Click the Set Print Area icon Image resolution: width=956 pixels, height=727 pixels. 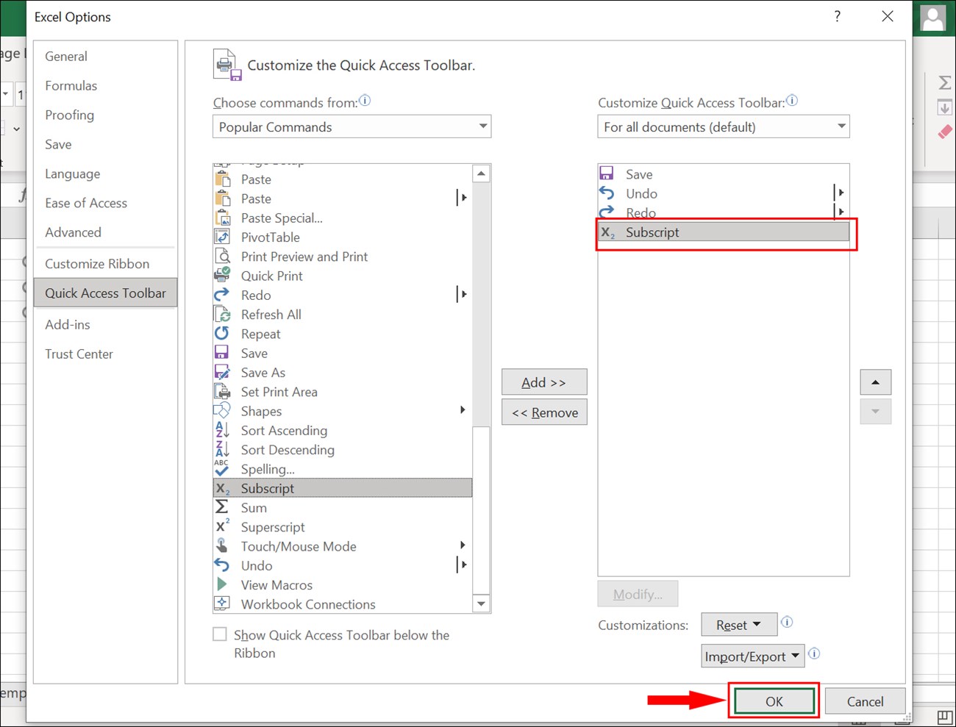point(222,391)
